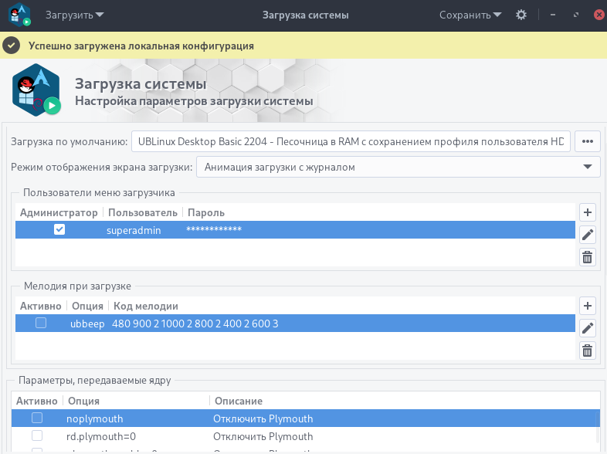Enable the rd.plymouth=0 checkbox

click(37, 435)
